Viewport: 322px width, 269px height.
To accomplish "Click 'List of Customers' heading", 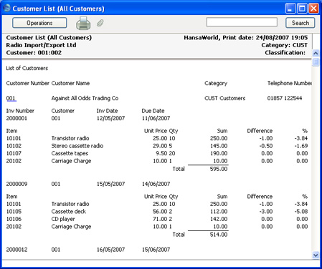I will pyautogui.click(x=27, y=68).
